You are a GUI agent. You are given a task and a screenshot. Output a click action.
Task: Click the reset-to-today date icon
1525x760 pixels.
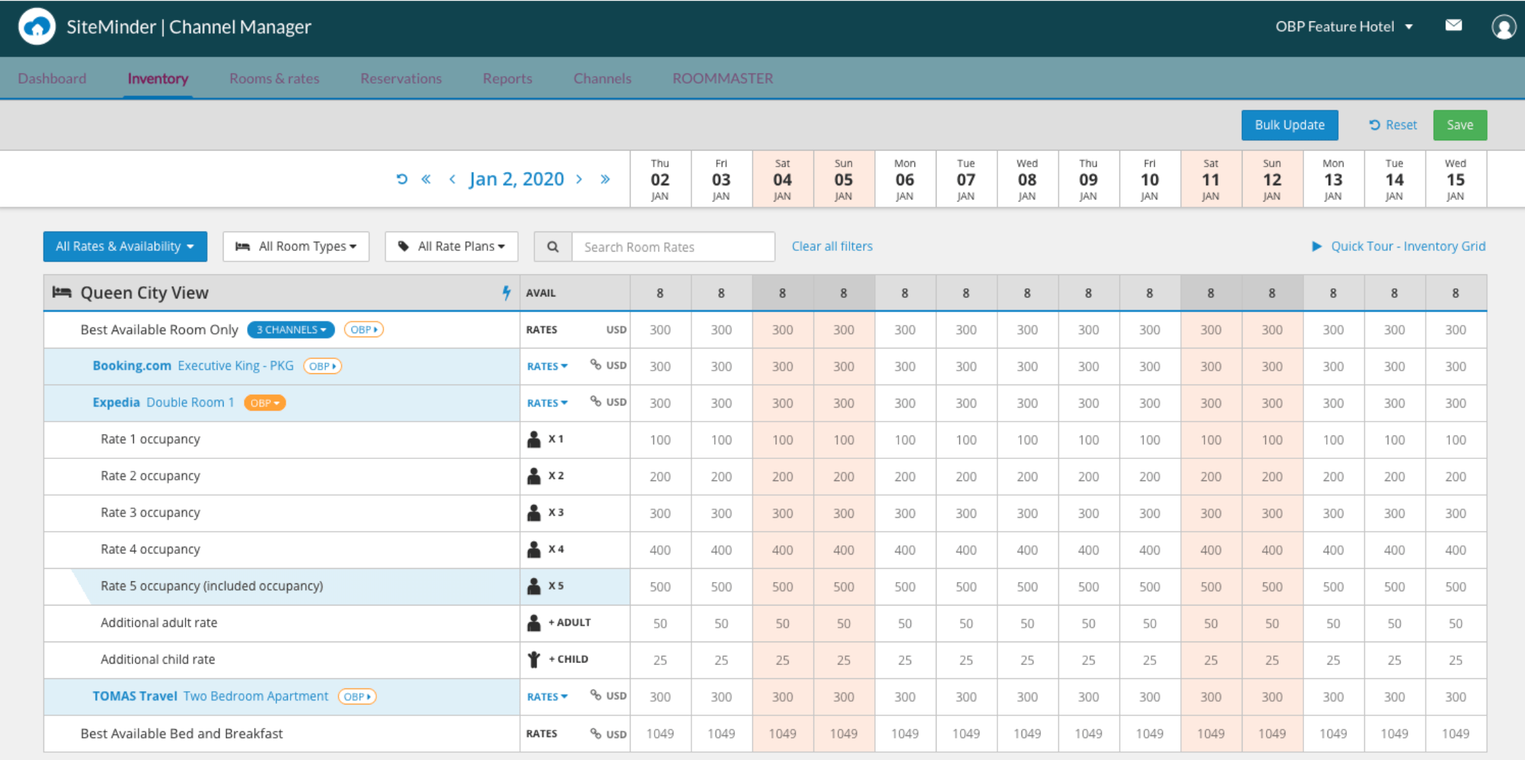coord(402,179)
